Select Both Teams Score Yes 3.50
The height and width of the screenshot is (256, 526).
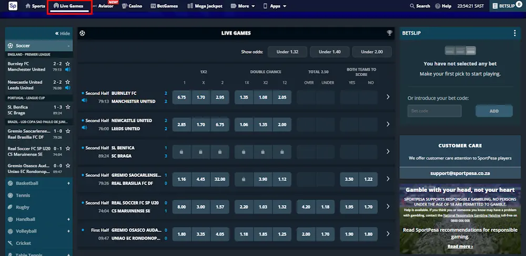pyautogui.click(x=349, y=179)
